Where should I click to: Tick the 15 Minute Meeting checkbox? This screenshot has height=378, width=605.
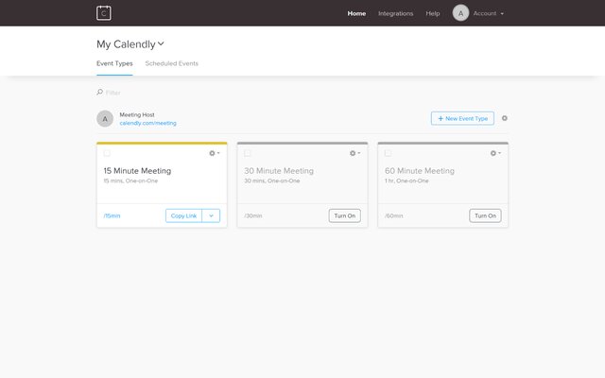click(x=107, y=153)
